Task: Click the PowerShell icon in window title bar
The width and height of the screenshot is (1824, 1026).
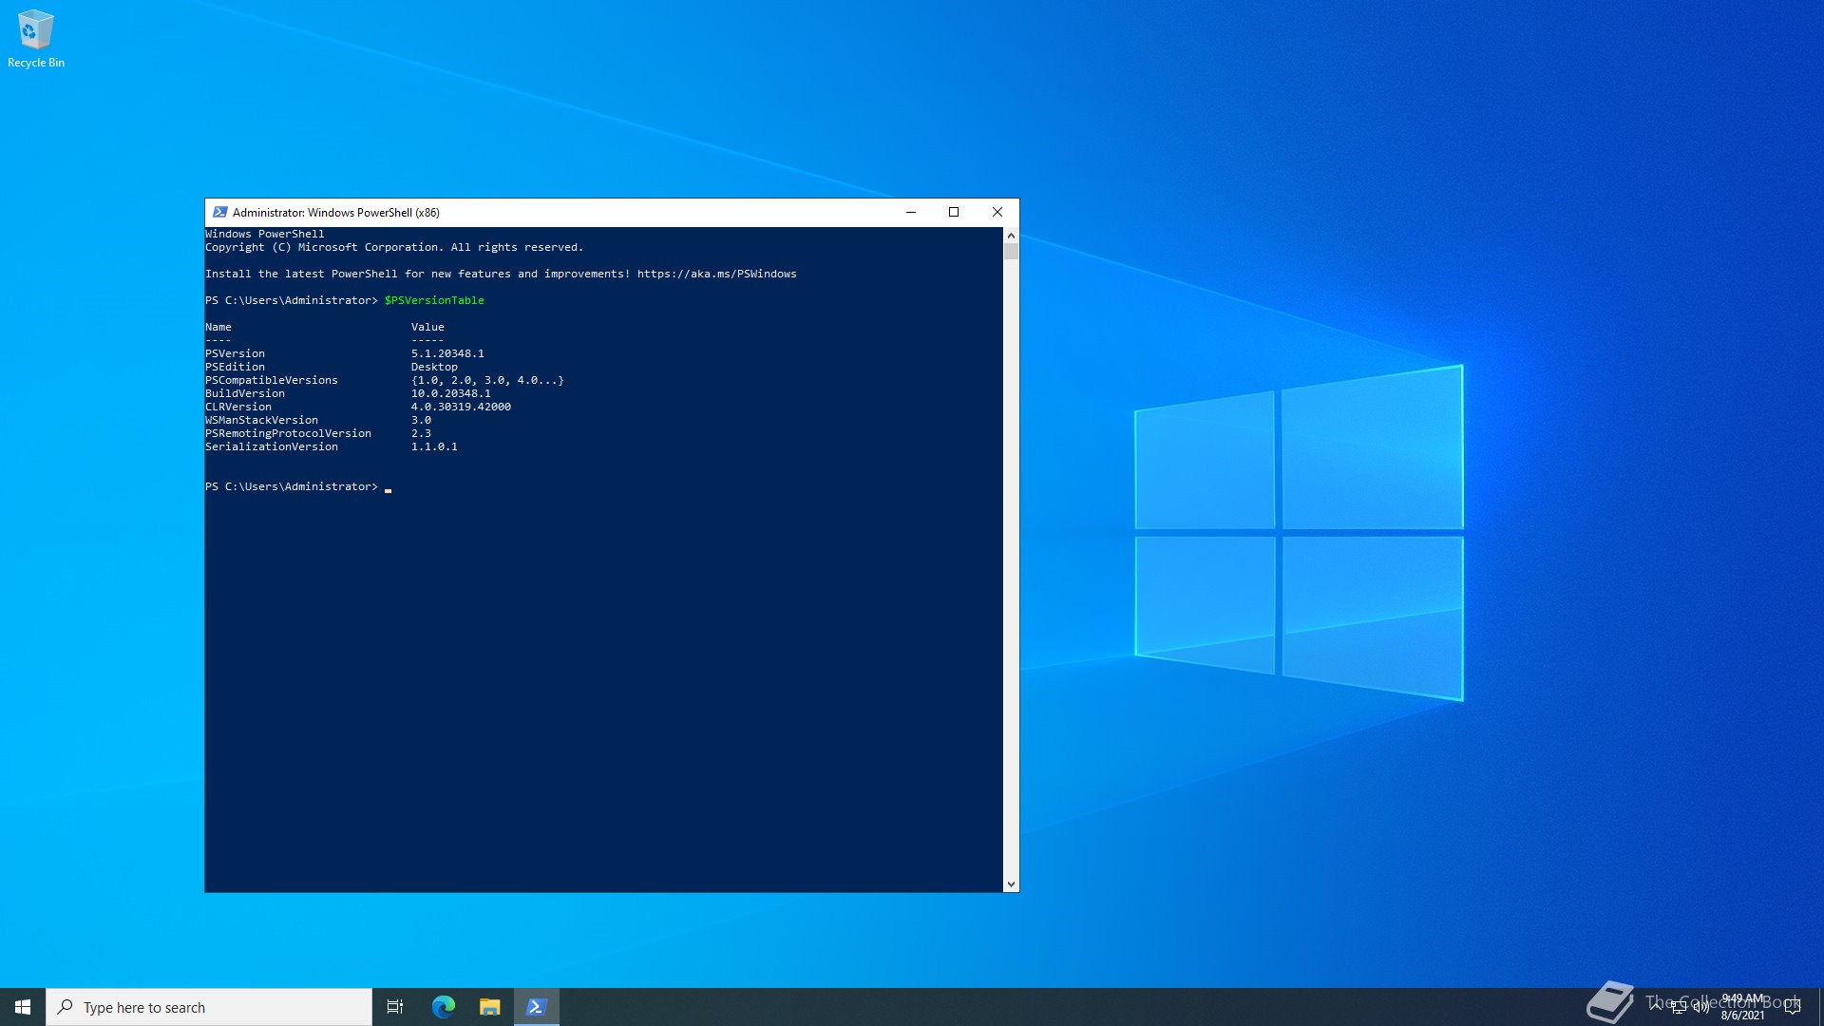Action: coord(220,212)
